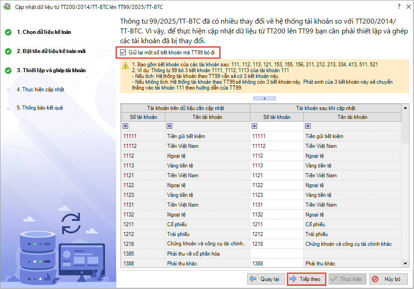This screenshot has height=289, width=414.
Task: Select source account 1113 cell
Action: pos(143,166)
